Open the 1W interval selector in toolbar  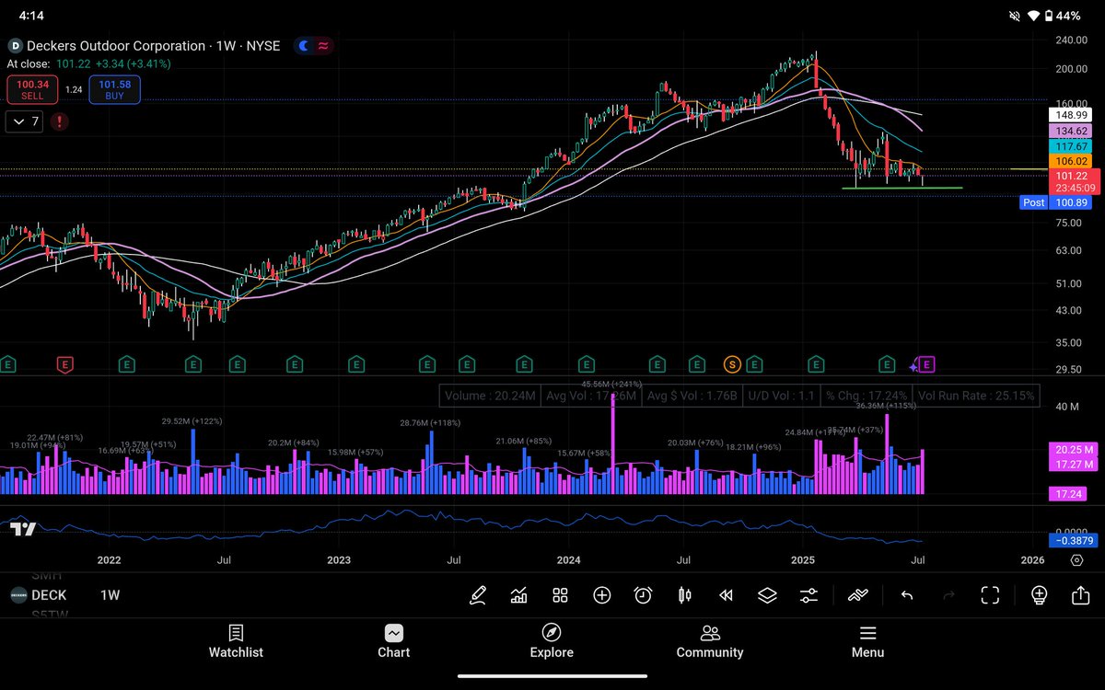coord(110,595)
